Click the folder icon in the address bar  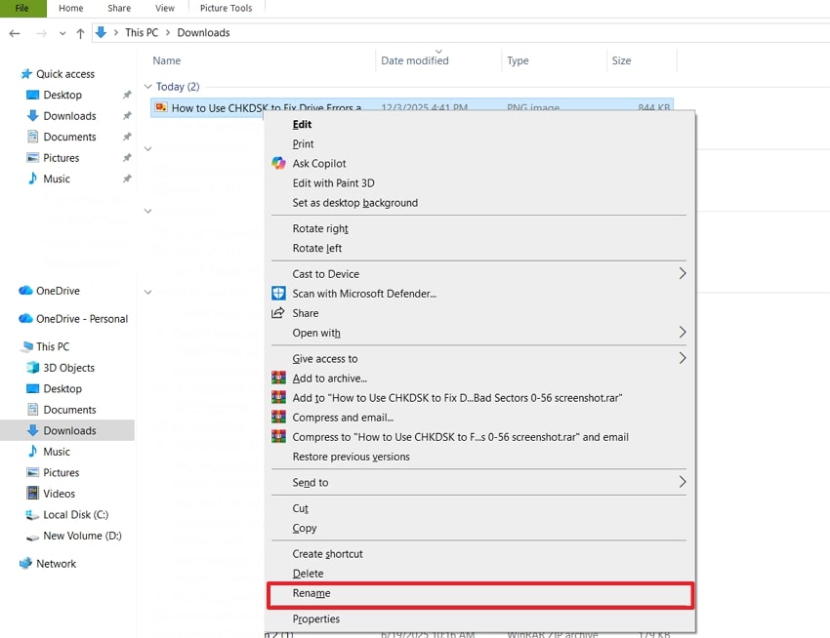(x=102, y=32)
